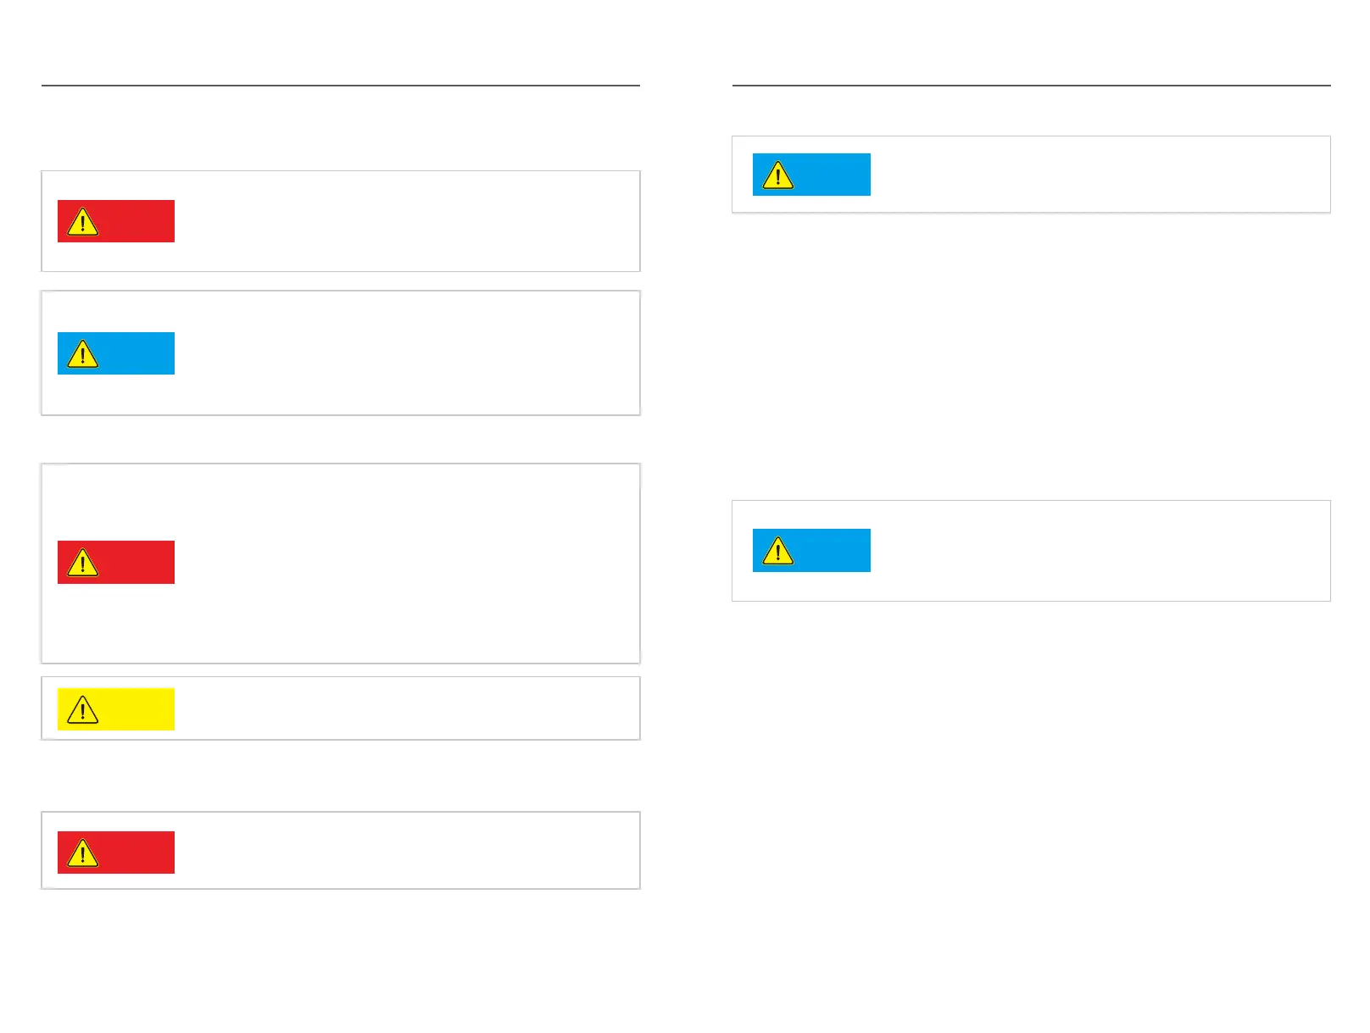Viewport: 1370px width, 1033px height.
Task: Click empty text area of the bottom red notice box
Action: 407,851
